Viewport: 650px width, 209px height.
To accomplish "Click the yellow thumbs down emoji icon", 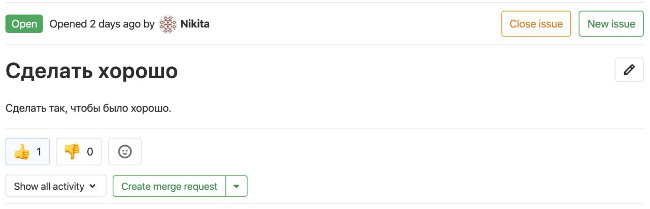I will 72,152.
